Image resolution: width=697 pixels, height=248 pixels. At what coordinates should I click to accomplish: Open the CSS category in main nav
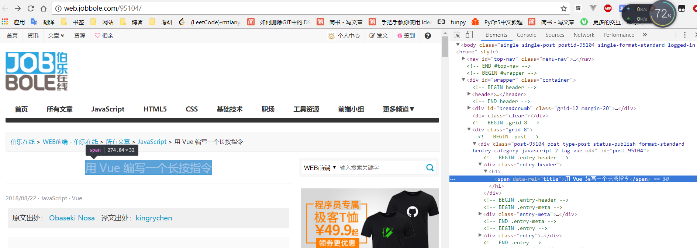[x=192, y=109]
